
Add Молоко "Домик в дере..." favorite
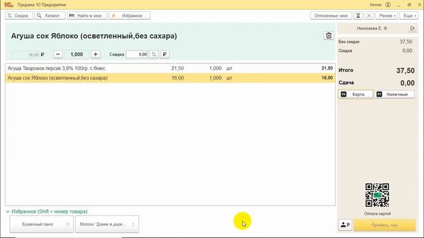107,224
